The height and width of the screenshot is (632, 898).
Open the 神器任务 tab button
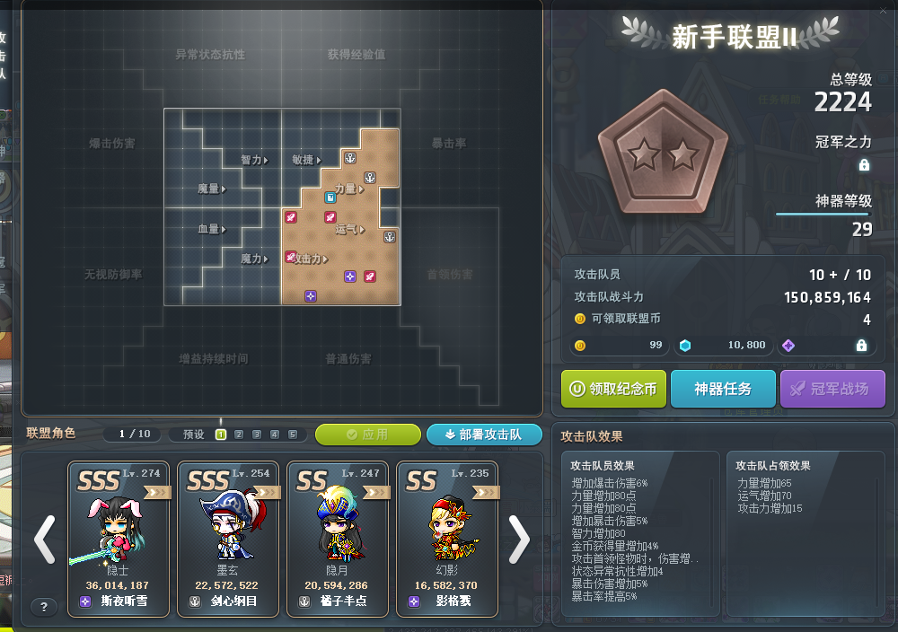tap(723, 389)
